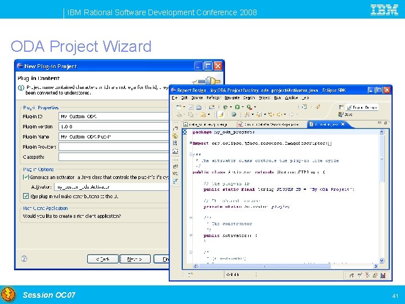Click the editor horizontal scrollbar right arrow

376,266
